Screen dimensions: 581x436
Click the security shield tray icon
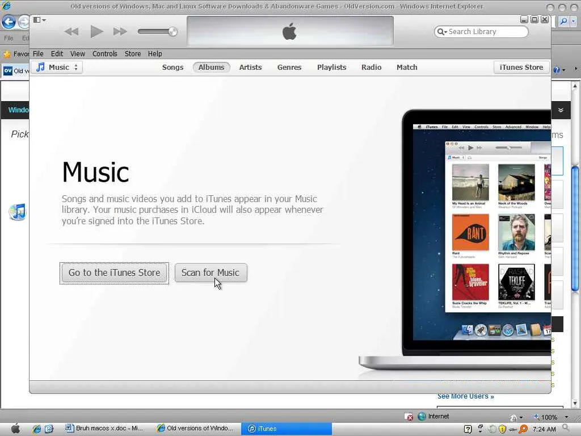(x=503, y=429)
